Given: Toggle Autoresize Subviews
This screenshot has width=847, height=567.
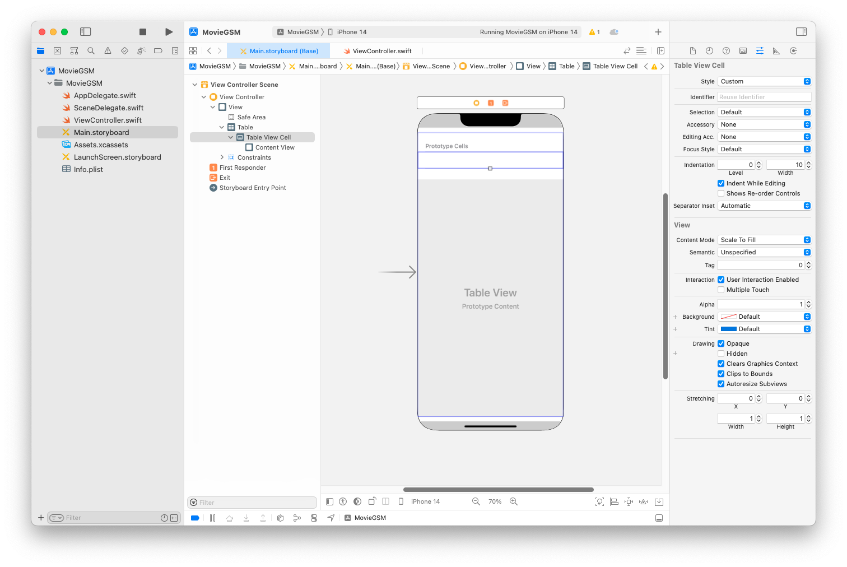Looking at the screenshot, I should click(x=721, y=384).
